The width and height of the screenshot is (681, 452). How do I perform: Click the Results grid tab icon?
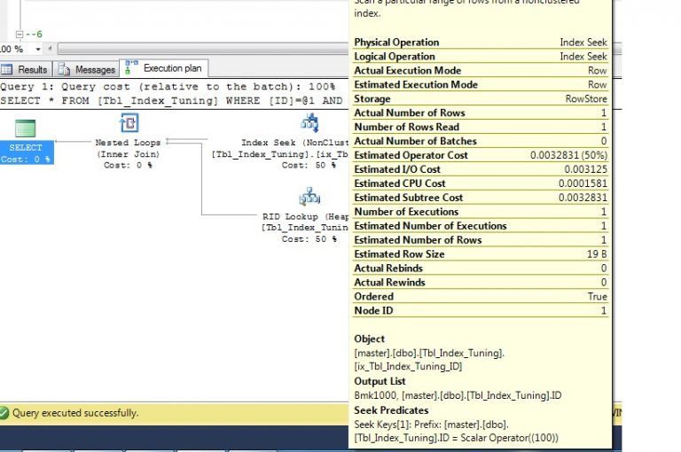tap(7, 69)
